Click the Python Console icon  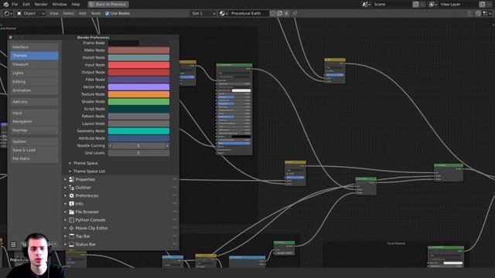pyautogui.click(x=72, y=220)
